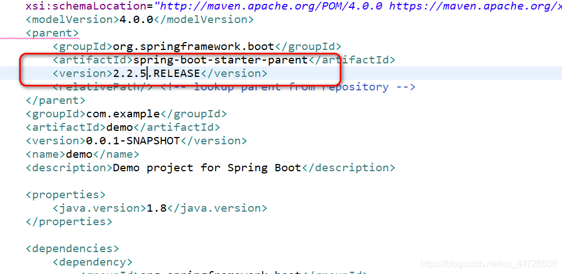Click the java.version value 1.8

click(x=157, y=208)
